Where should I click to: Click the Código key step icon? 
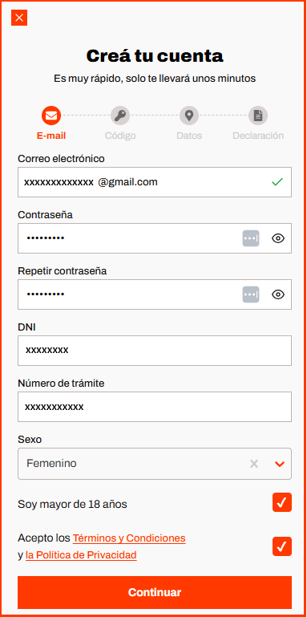(120, 116)
